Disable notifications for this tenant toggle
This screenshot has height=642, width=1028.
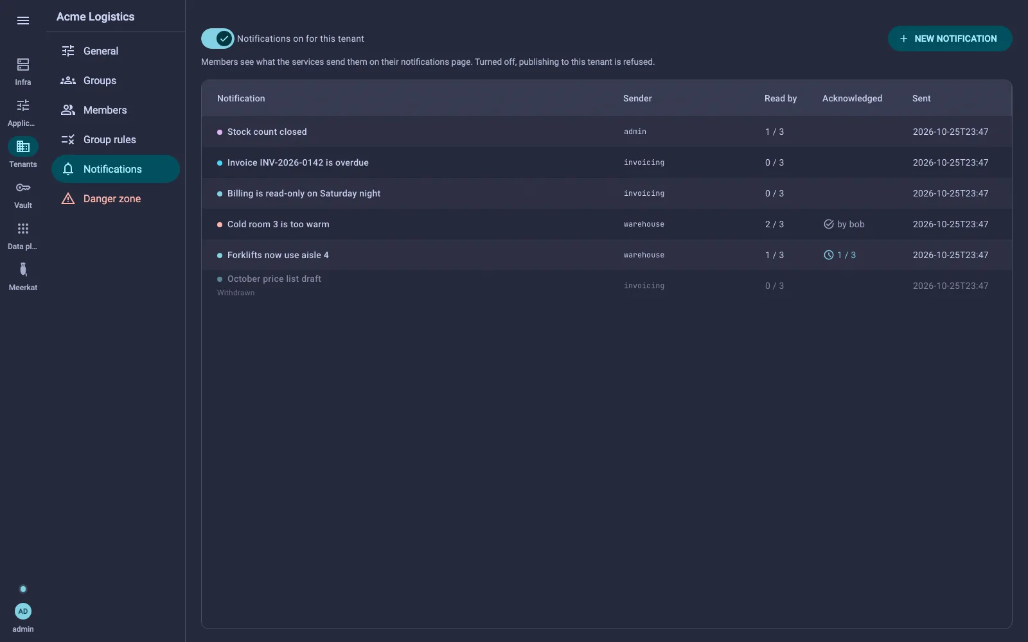217,39
